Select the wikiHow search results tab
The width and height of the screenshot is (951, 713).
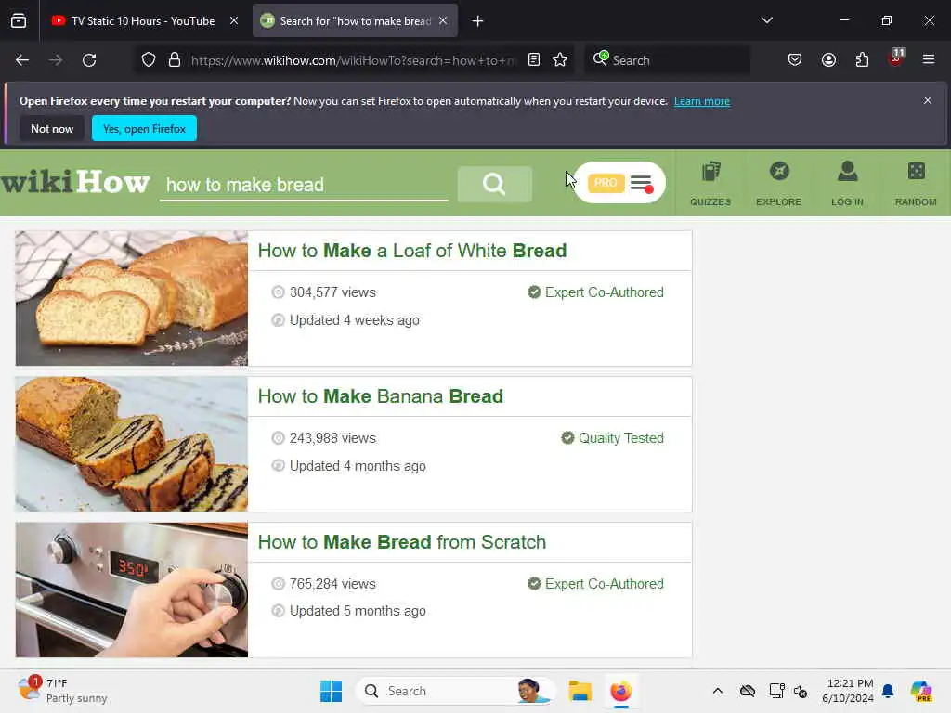[x=355, y=21]
